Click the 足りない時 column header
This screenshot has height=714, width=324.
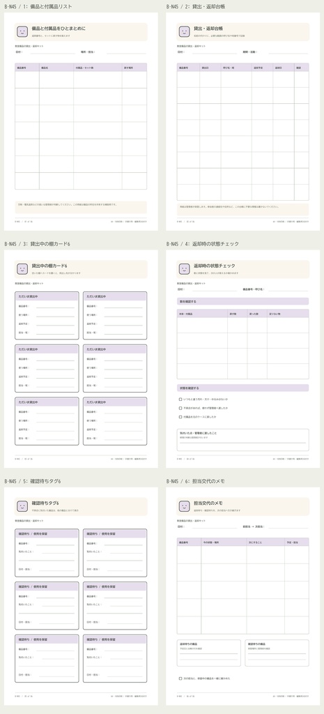click(x=288, y=314)
